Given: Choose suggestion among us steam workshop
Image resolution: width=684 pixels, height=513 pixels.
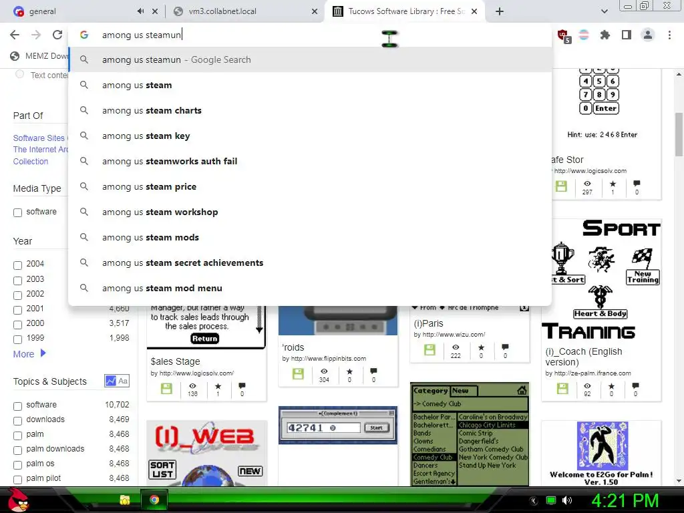Looking at the screenshot, I should [x=310, y=212].
